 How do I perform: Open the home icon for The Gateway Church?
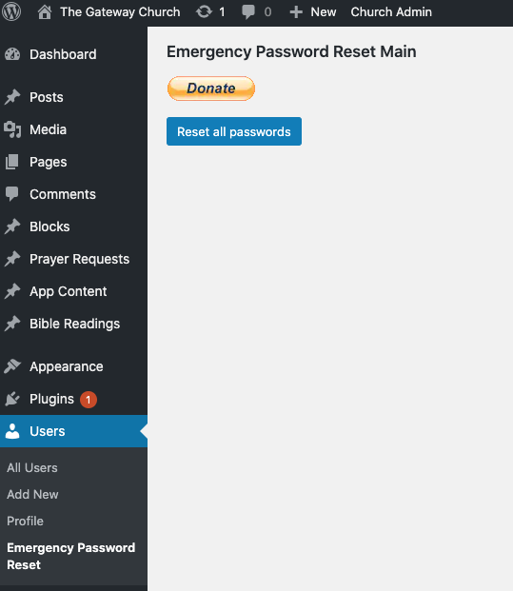pyautogui.click(x=45, y=12)
